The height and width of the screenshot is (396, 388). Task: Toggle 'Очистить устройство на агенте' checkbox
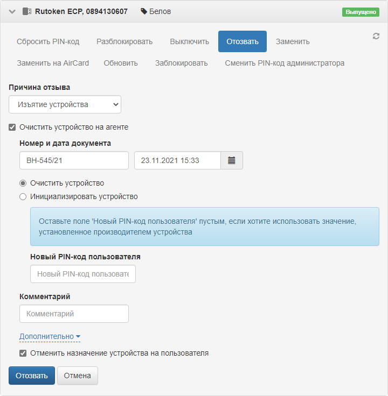pyautogui.click(x=12, y=128)
